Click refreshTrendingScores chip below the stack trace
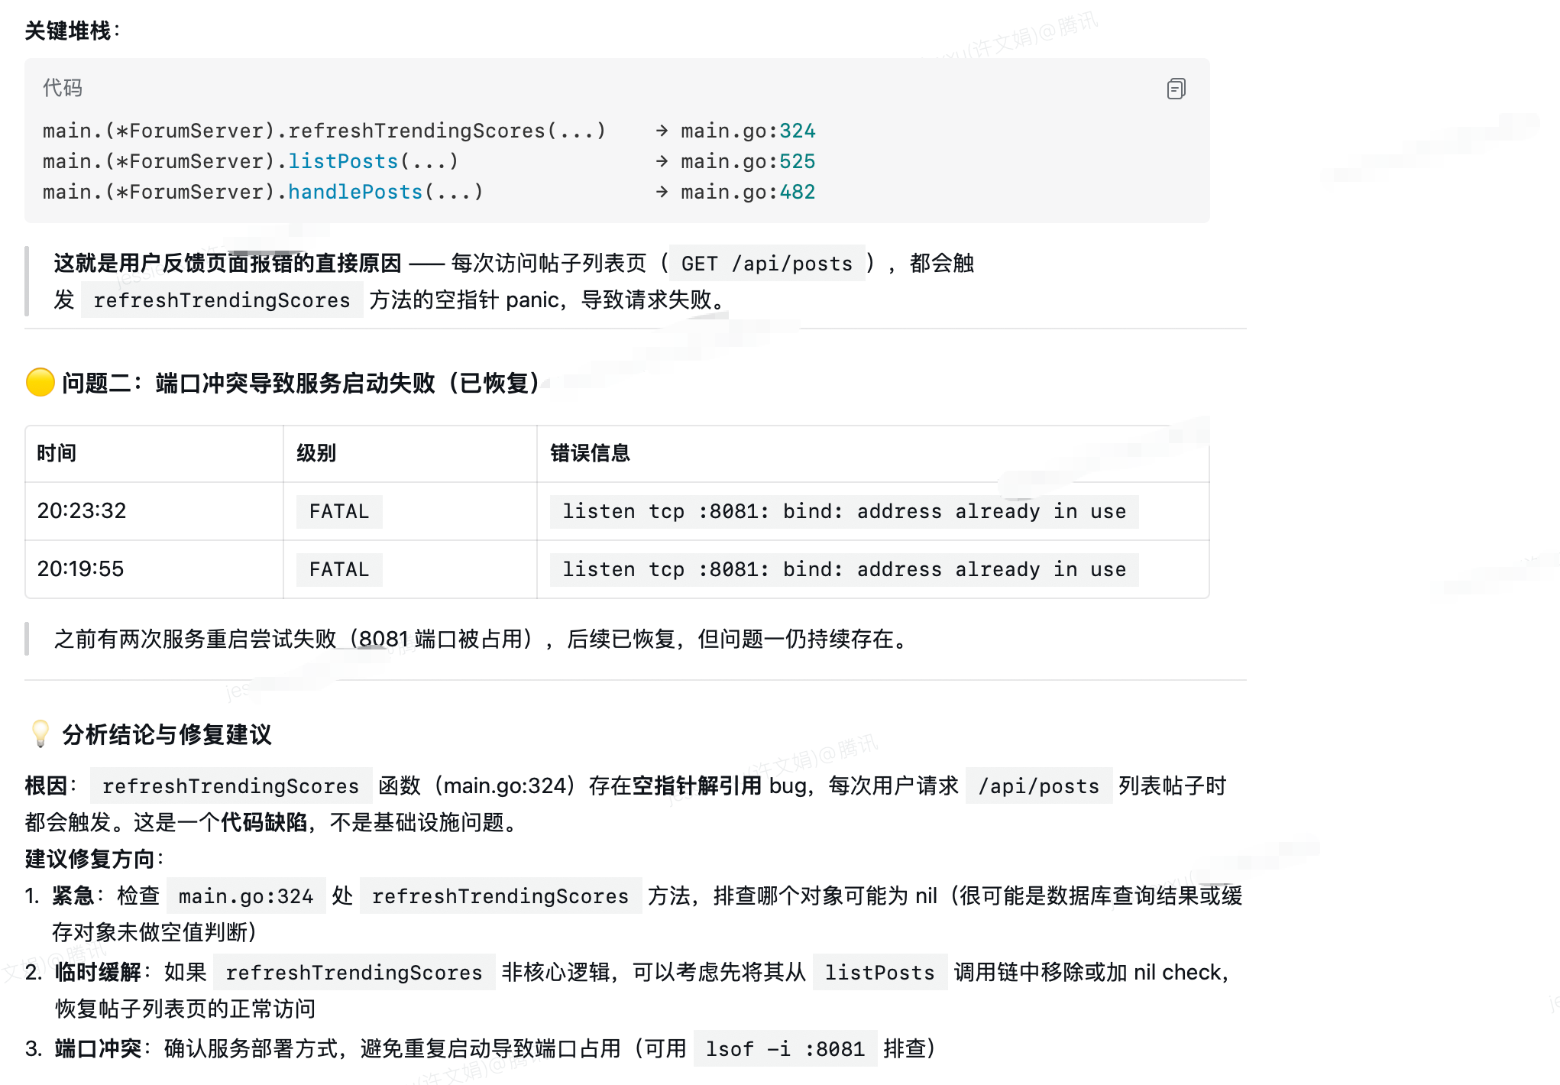The image size is (1560, 1085). [x=222, y=300]
